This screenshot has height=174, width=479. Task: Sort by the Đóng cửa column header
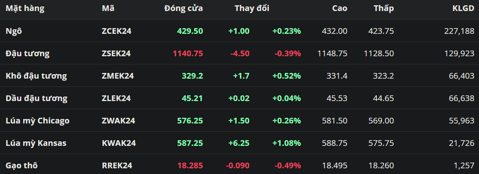[x=183, y=8]
